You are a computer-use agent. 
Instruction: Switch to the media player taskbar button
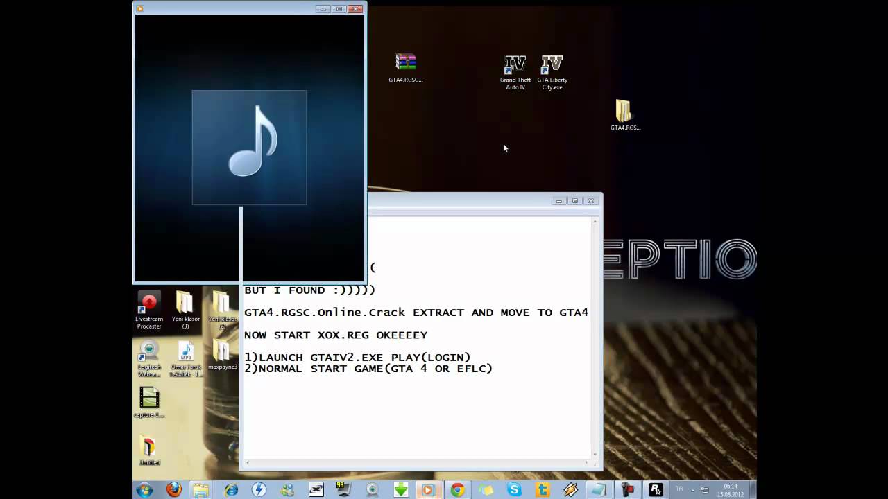(x=428, y=490)
